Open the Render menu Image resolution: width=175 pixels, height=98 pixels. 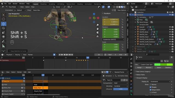(x=15, y=4)
